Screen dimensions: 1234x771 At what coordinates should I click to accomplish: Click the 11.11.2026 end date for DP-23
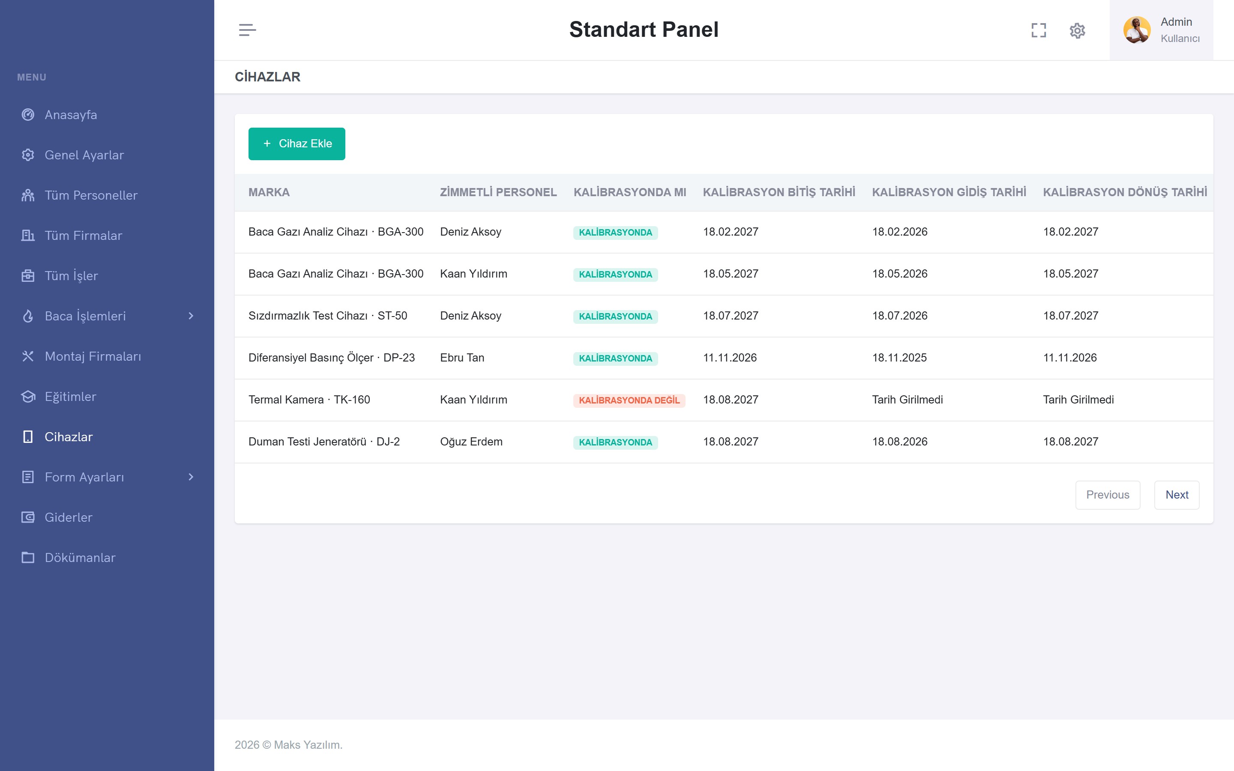tap(730, 358)
